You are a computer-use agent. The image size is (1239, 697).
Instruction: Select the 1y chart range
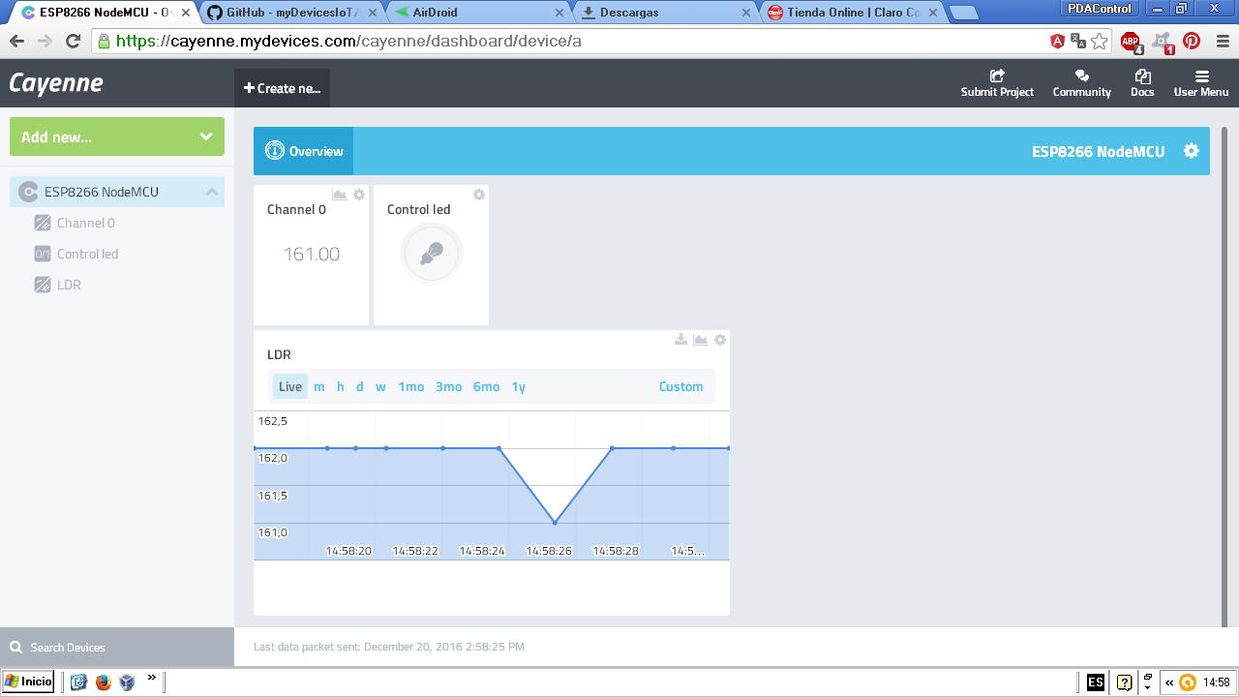pos(519,386)
